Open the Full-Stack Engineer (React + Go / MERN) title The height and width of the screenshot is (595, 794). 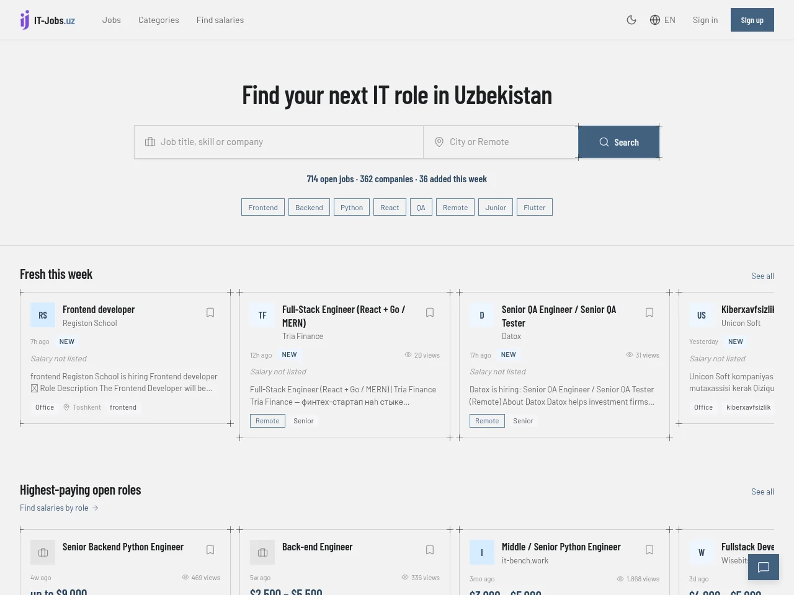pyautogui.click(x=344, y=316)
